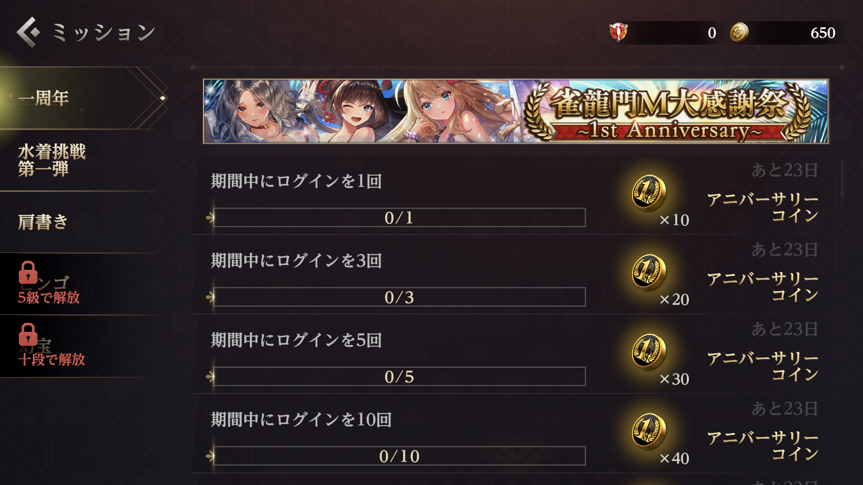
Task: Tap the red gem currency icon
Action: click(618, 32)
